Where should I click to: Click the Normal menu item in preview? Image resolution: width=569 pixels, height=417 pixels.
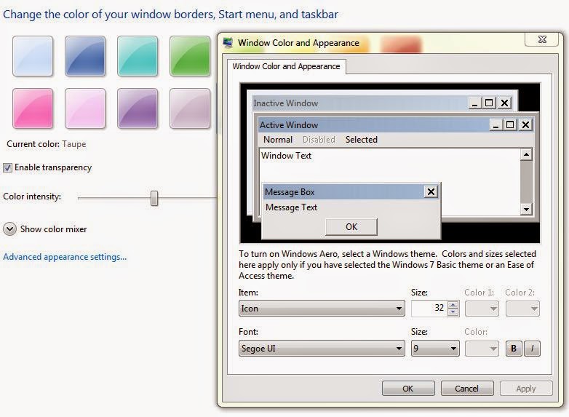[x=278, y=140]
